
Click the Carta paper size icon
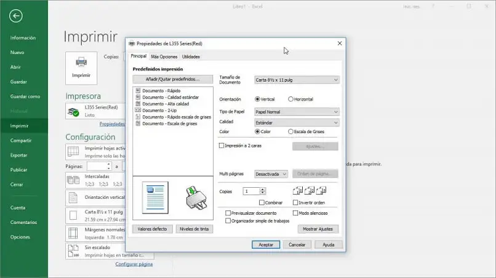click(x=73, y=215)
